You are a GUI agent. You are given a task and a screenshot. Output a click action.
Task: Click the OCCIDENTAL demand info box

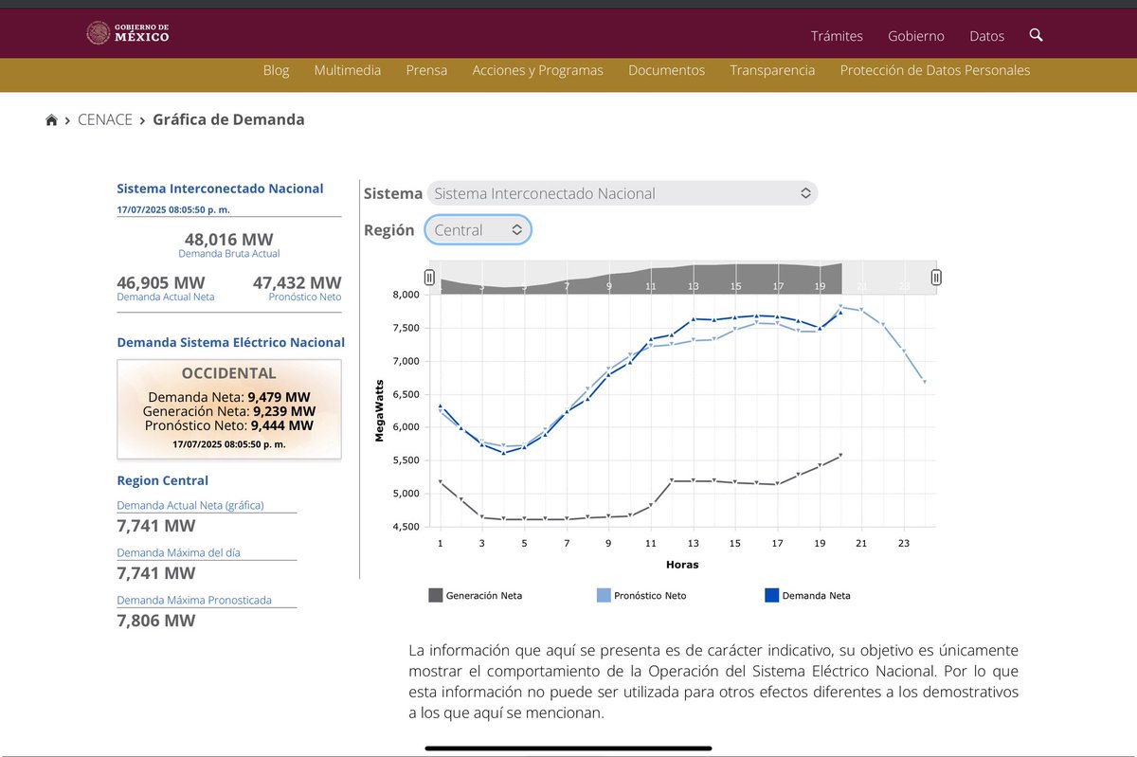click(228, 408)
